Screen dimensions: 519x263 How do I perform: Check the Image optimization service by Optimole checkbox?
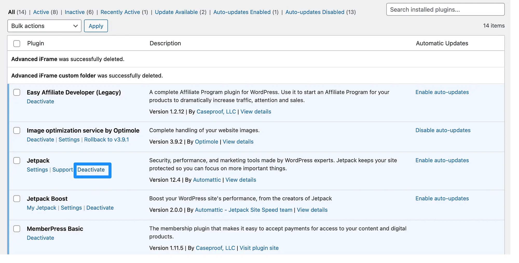17,130
